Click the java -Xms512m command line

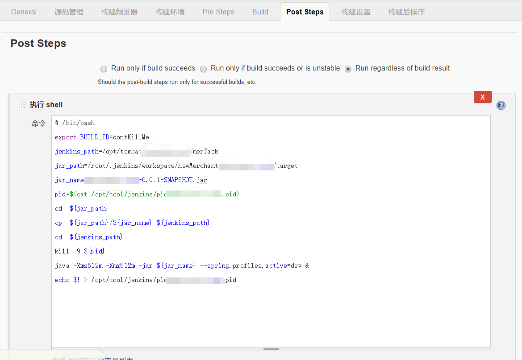click(x=182, y=265)
